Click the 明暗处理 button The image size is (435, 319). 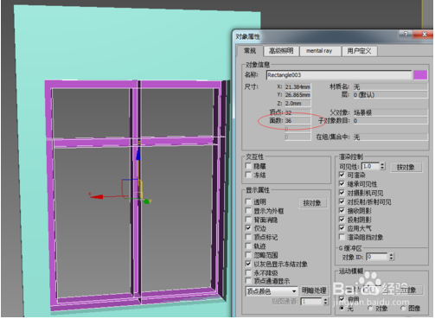314,290
